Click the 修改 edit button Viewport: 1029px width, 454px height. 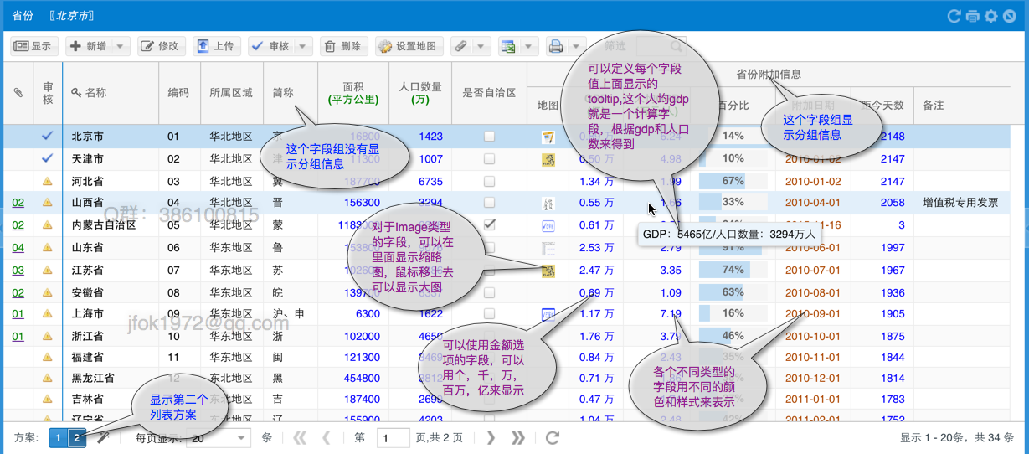coord(161,46)
